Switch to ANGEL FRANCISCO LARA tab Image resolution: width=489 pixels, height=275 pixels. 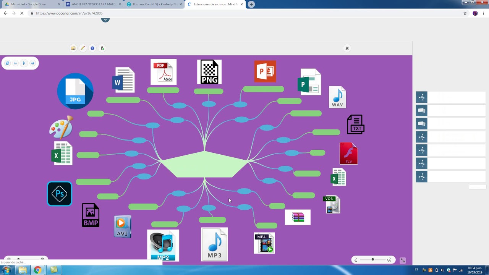[x=93, y=4]
